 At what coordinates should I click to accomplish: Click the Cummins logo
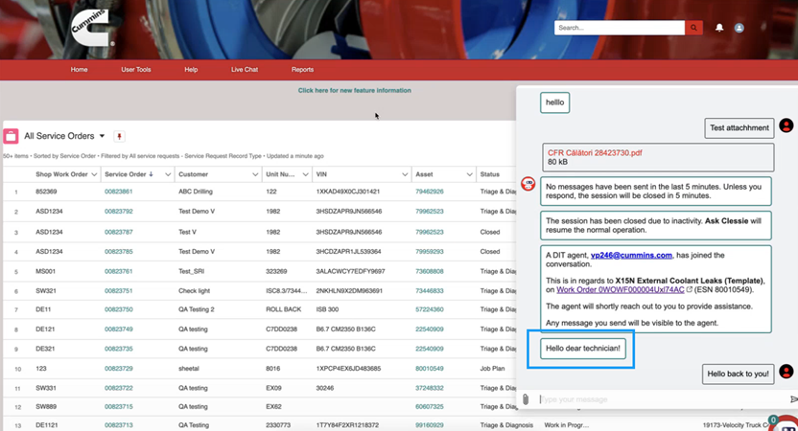click(x=90, y=29)
